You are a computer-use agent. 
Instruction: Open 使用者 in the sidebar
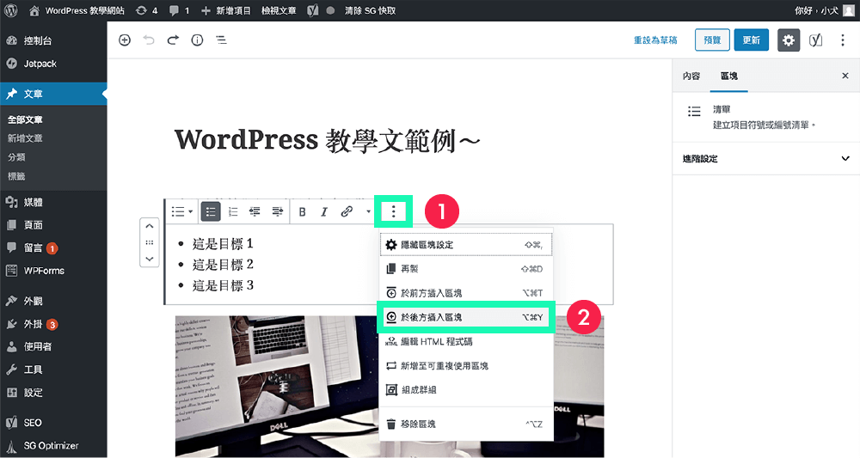tap(53, 347)
